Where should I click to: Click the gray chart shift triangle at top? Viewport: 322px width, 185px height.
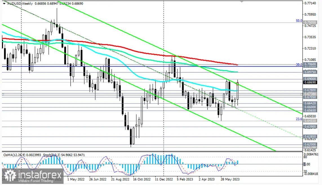241,1
